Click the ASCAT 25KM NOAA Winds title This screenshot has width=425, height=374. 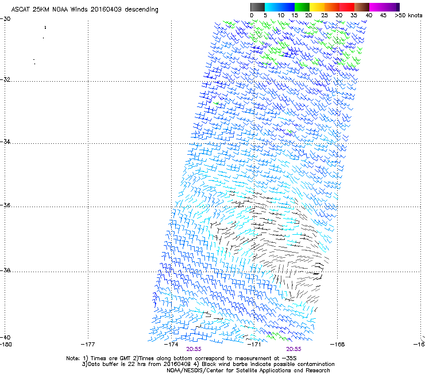click(x=84, y=9)
